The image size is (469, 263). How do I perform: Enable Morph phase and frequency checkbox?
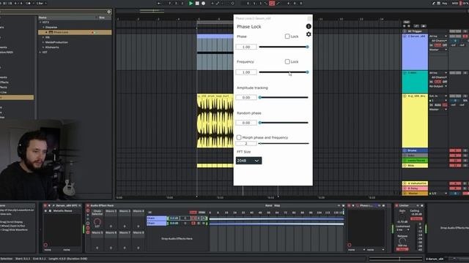[x=239, y=137]
